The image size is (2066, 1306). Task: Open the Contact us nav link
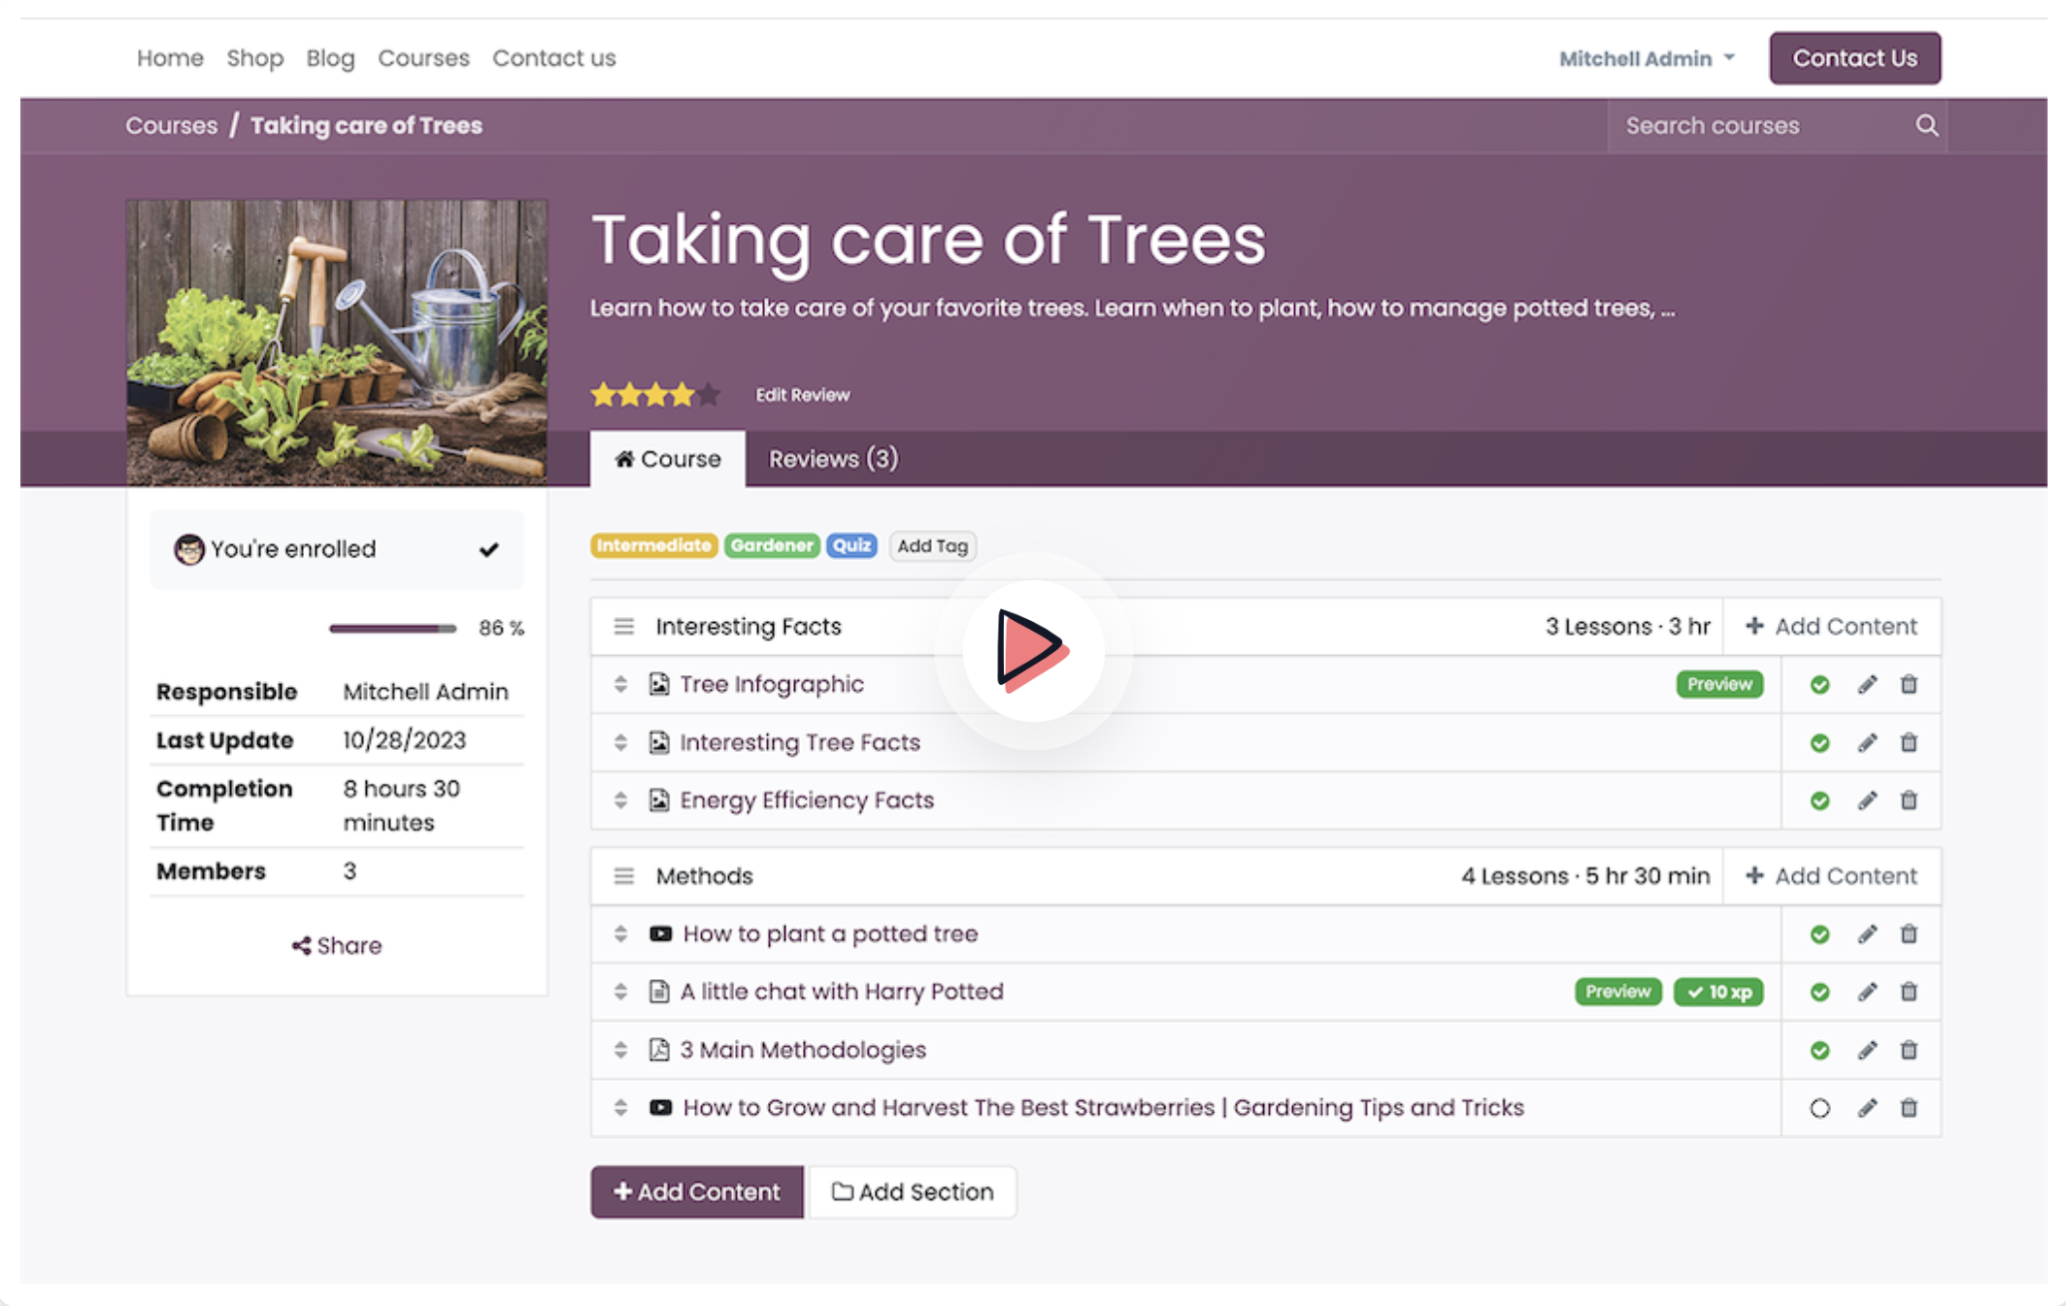pyautogui.click(x=553, y=58)
